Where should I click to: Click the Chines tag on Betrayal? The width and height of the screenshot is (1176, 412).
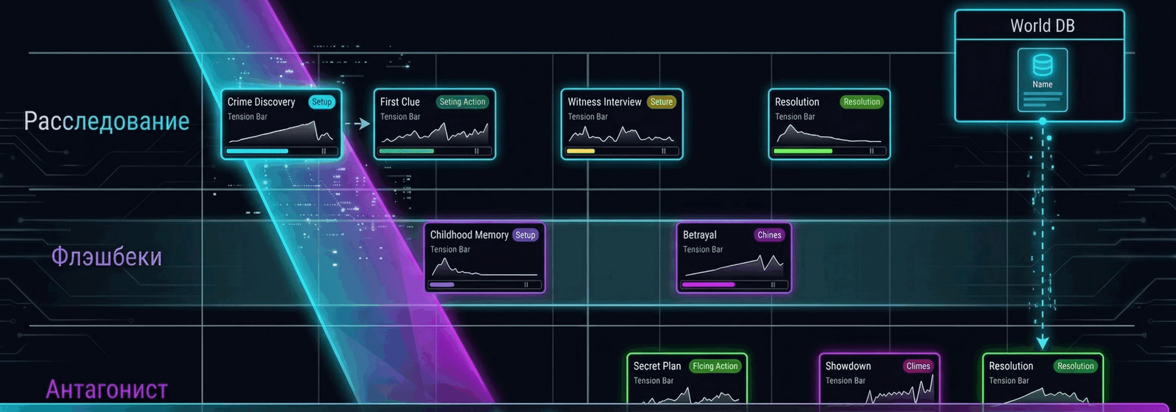[x=769, y=235]
